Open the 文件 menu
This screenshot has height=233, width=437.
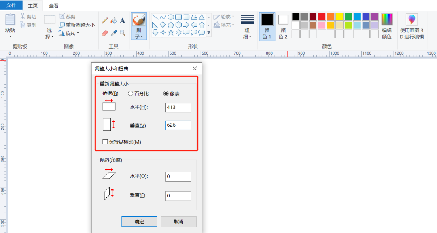(11, 5)
